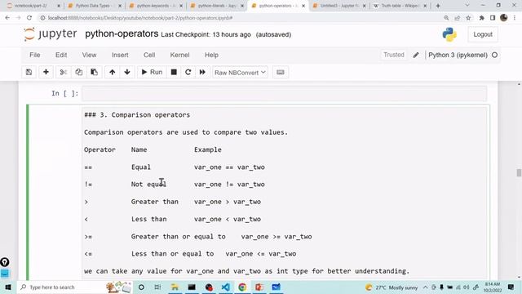Click the Python logo icon
Screen dimensions: 522x294
(449, 34)
